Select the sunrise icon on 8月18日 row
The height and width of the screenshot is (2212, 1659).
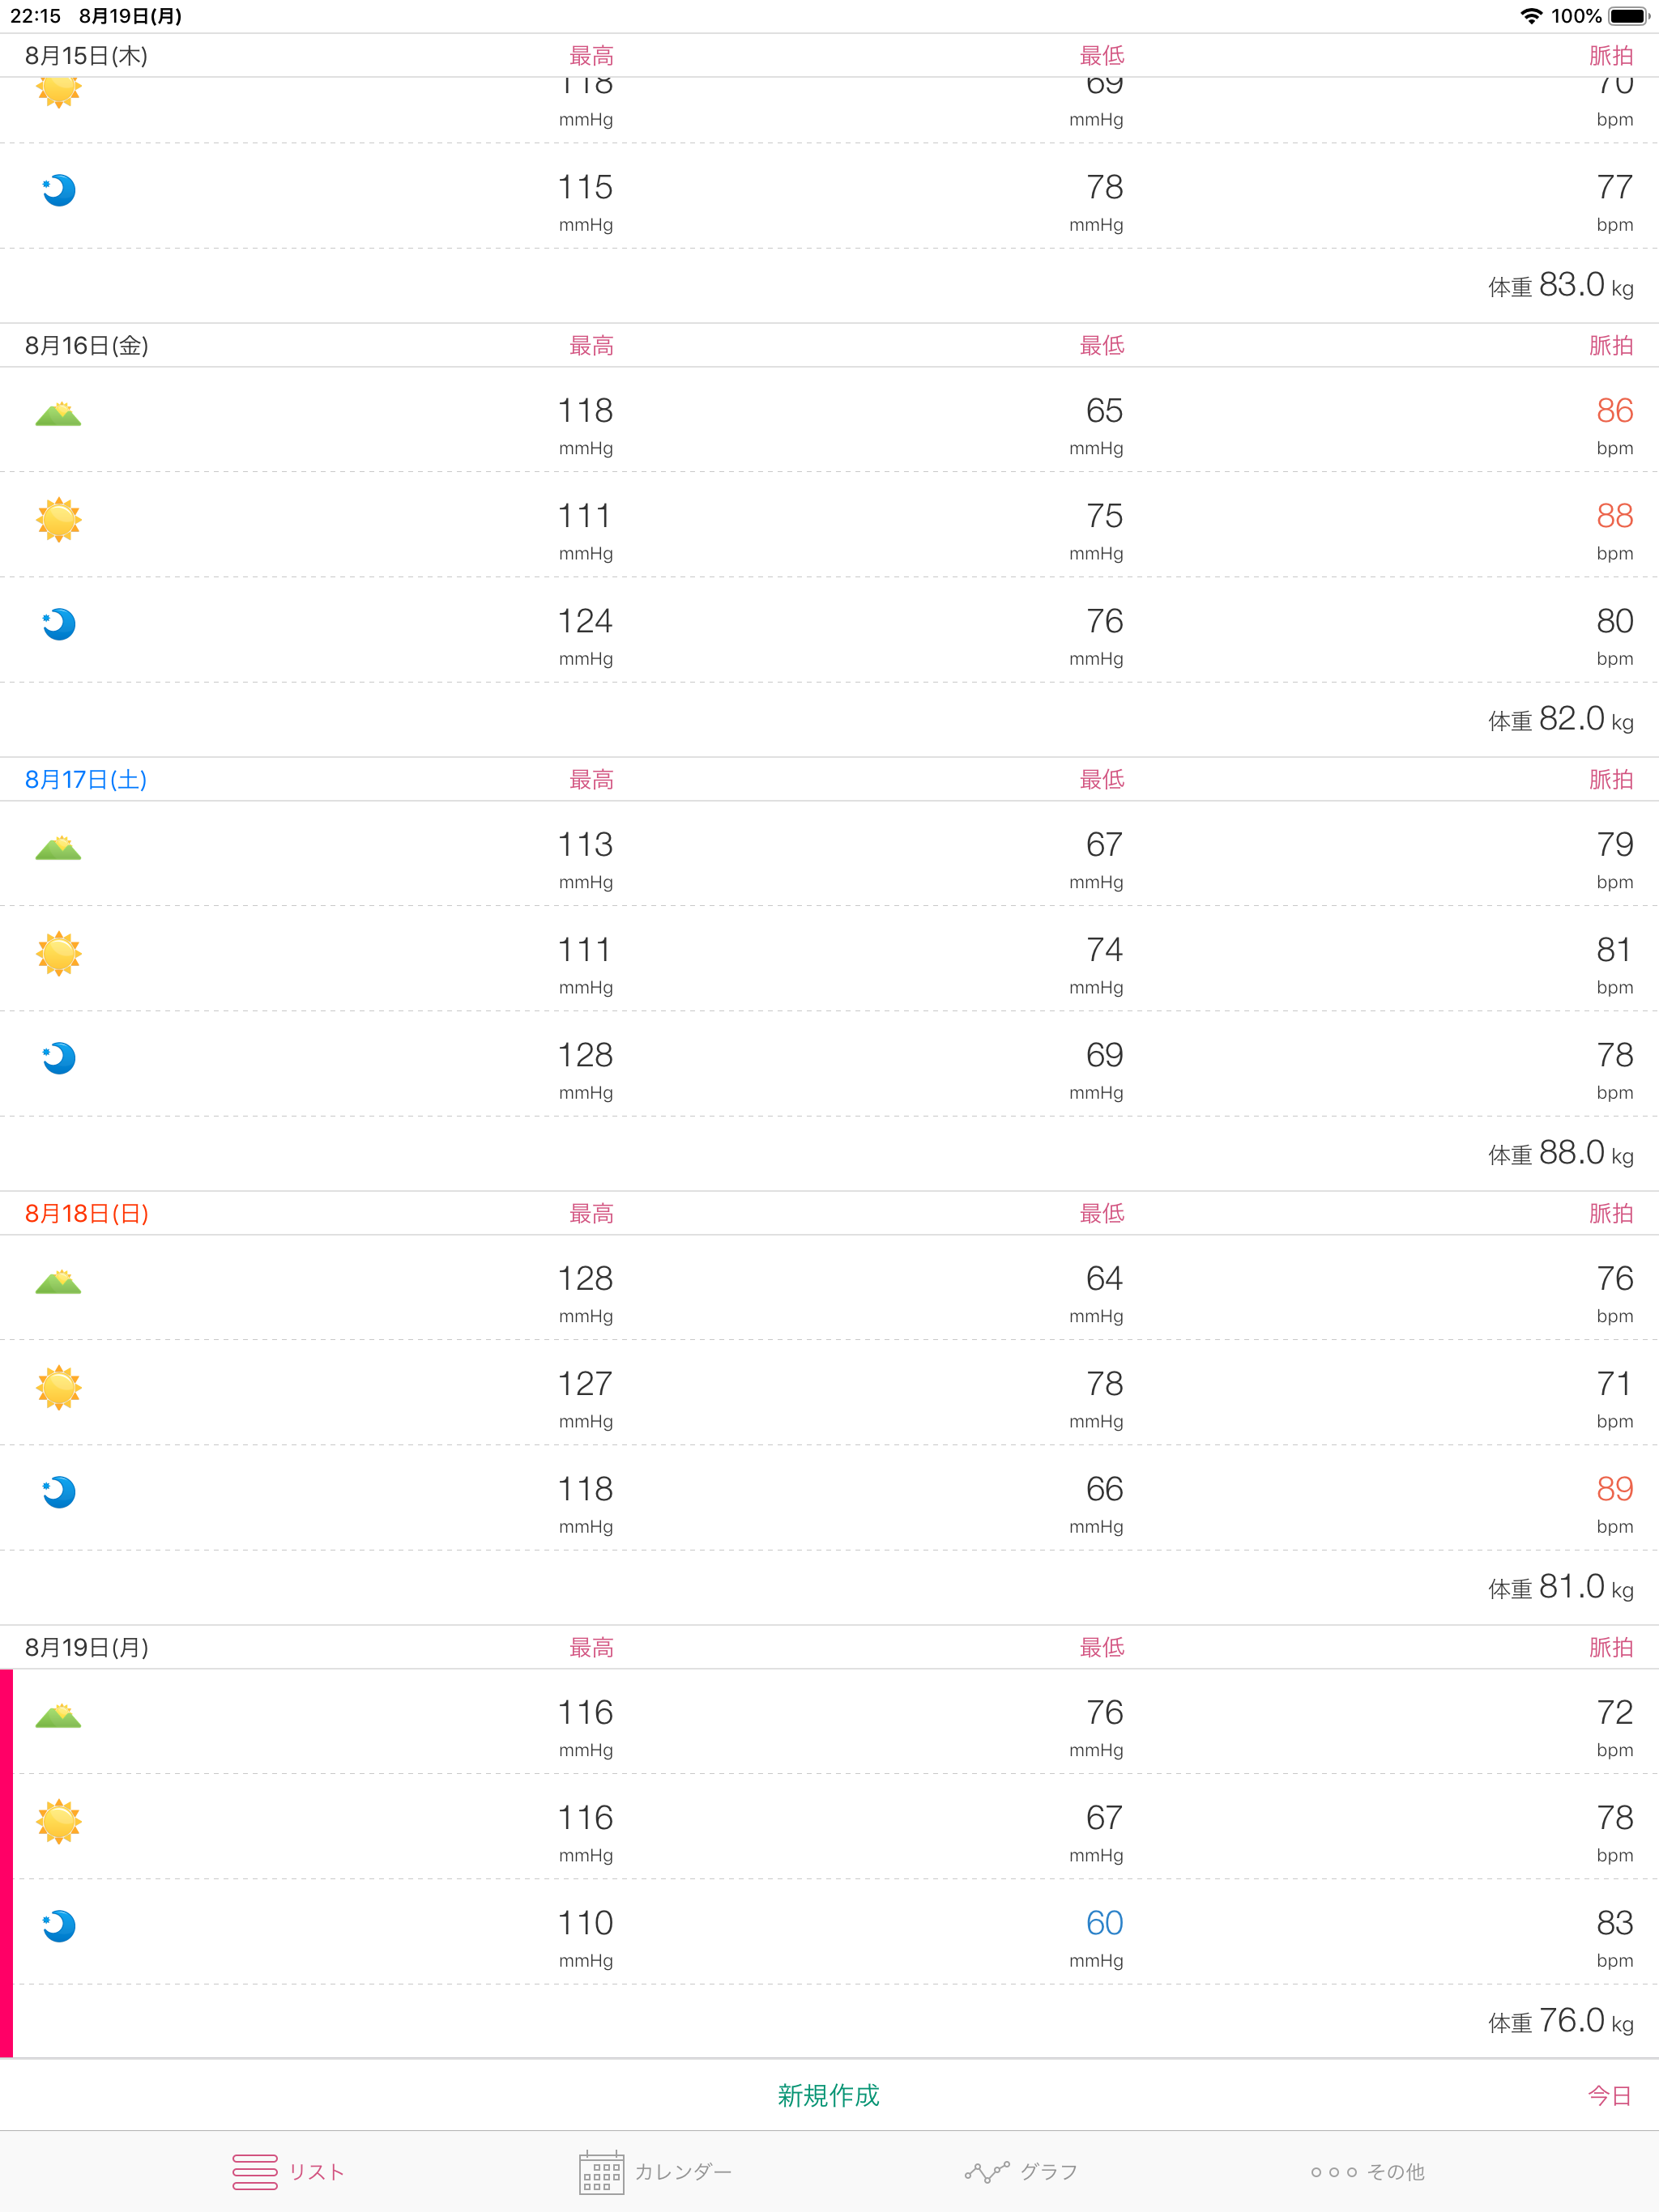(58, 1284)
